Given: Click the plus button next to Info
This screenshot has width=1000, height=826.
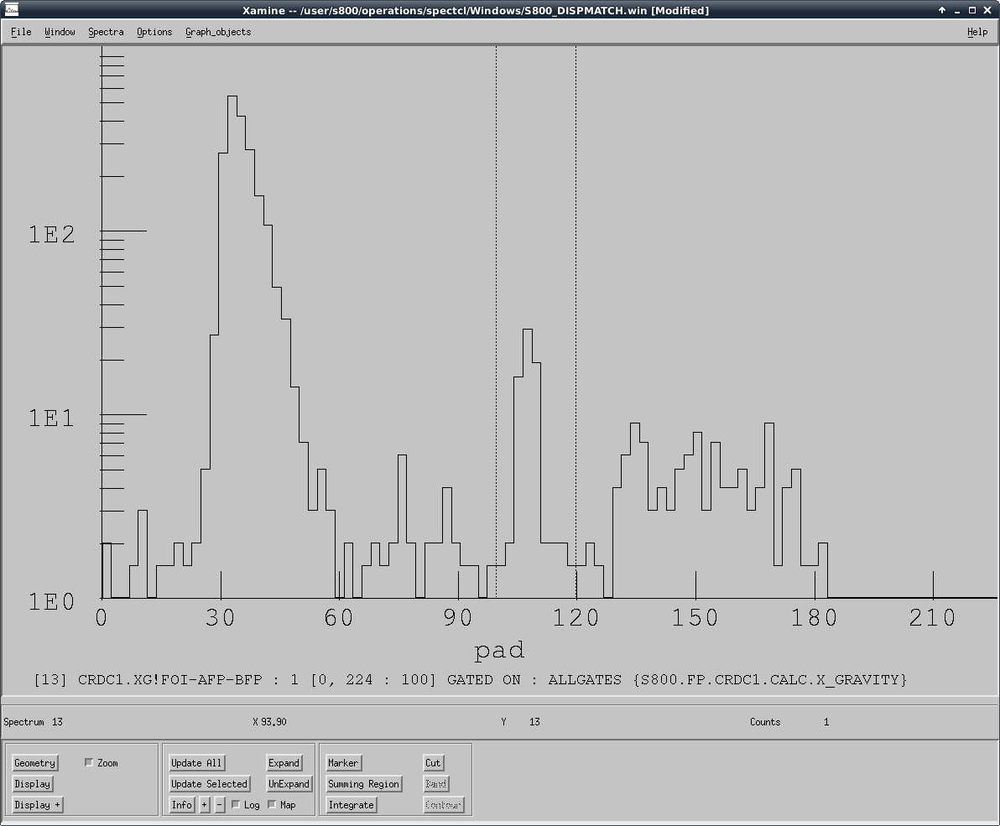Looking at the screenshot, I should tap(205, 805).
